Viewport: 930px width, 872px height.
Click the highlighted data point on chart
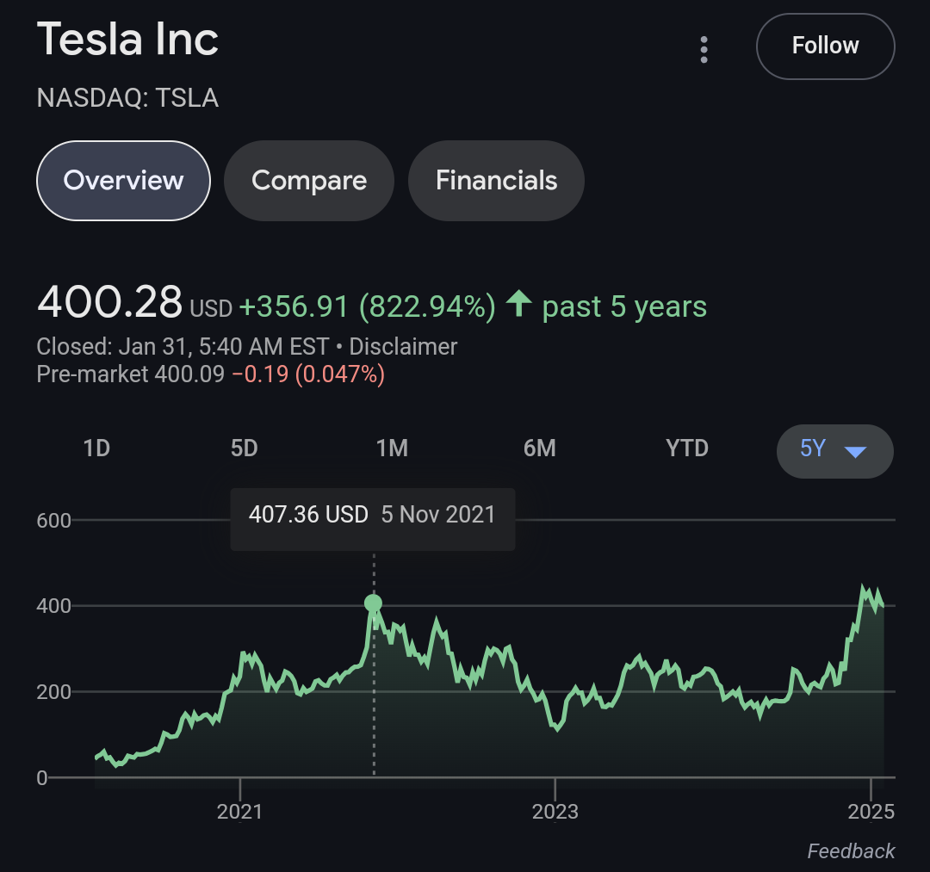click(373, 603)
